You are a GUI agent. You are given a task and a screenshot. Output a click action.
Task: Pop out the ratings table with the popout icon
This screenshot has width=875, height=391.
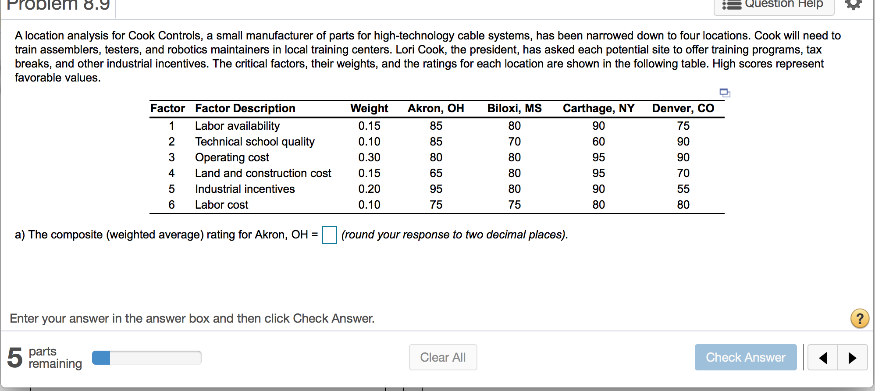pyautogui.click(x=724, y=92)
